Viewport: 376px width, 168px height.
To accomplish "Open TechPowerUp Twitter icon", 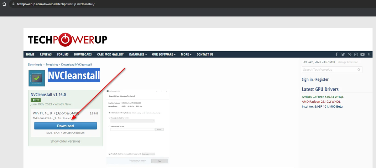I will pos(343,54).
